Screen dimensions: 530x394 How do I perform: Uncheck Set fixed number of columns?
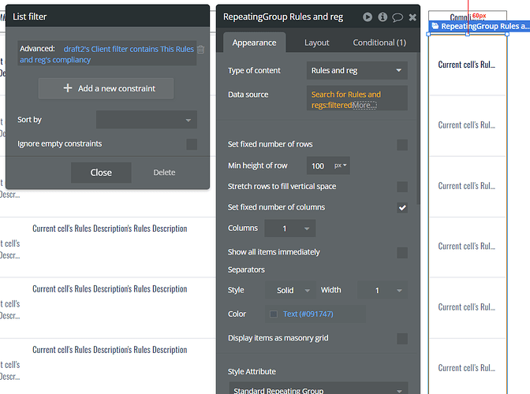(x=402, y=207)
